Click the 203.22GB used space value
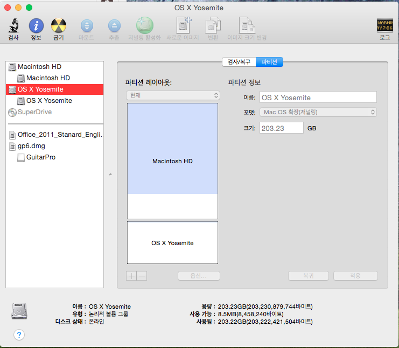Viewport: 399px width, 348px height. tap(265, 322)
